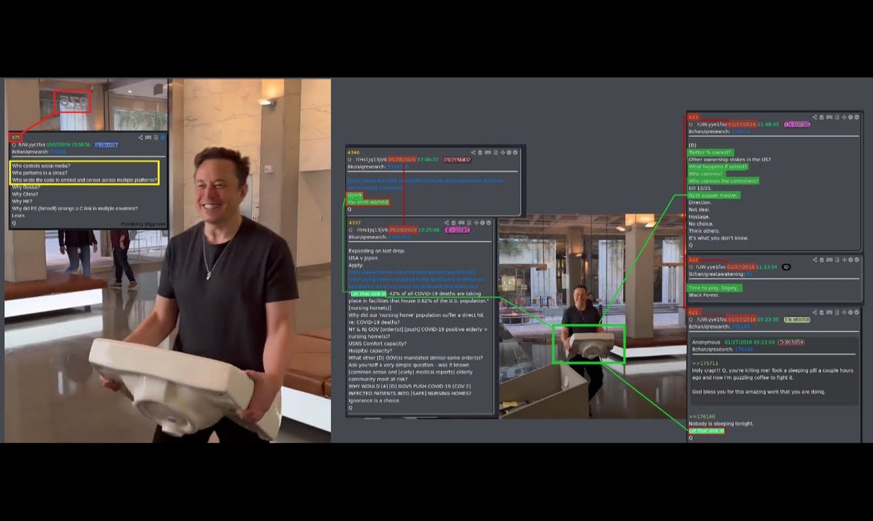Click document file icon on post 4337
The image size is (873, 521).
tap(469, 223)
